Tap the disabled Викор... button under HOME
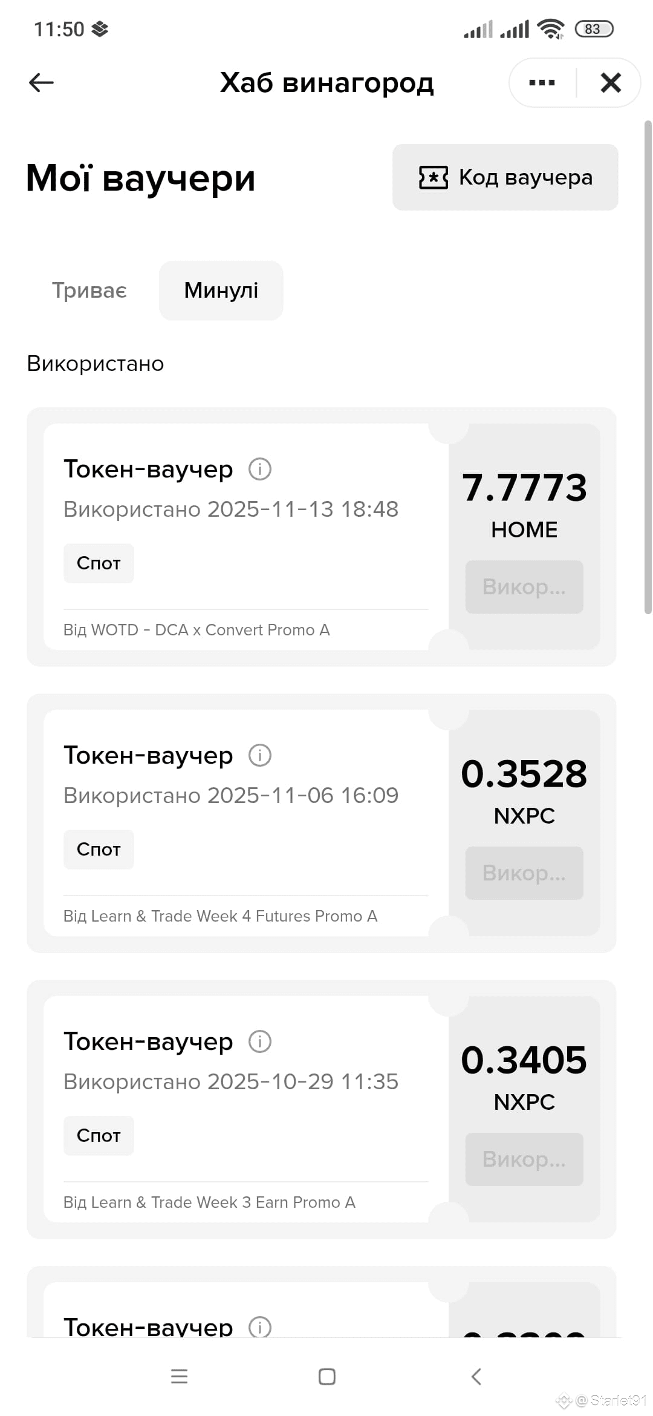The image size is (653, 1416). (x=524, y=587)
